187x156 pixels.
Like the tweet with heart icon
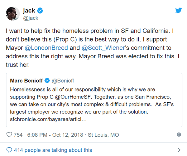pos(9,135)
